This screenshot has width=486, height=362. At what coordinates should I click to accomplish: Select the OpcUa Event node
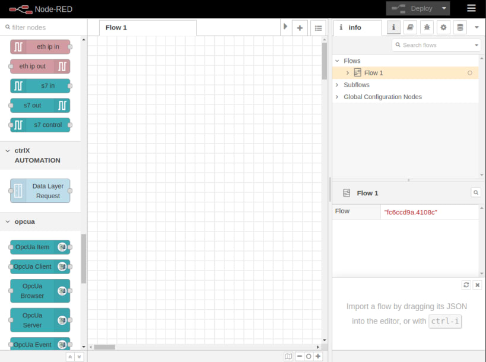pos(40,344)
